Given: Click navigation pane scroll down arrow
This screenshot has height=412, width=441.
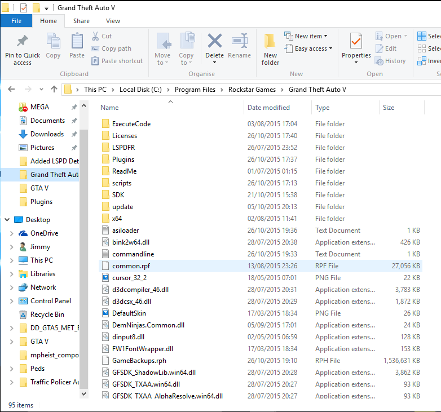Looking at the screenshot, I should (83, 394).
